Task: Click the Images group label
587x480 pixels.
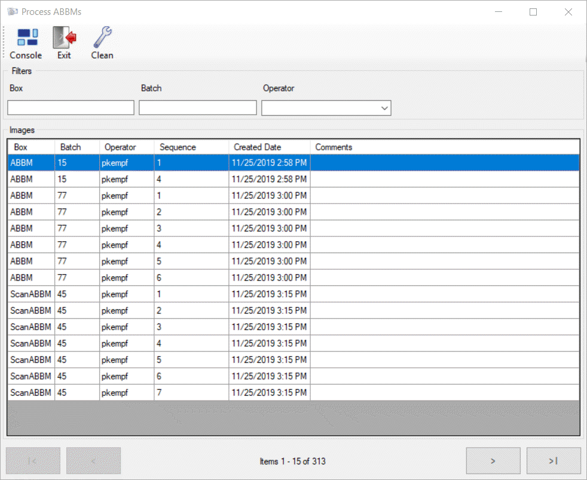Action: (22, 130)
